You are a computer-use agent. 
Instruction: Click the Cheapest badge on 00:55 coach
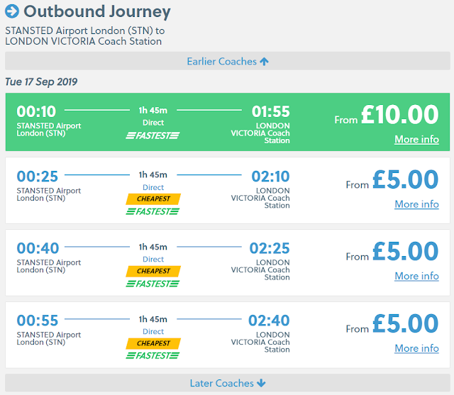[x=153, y=343]
